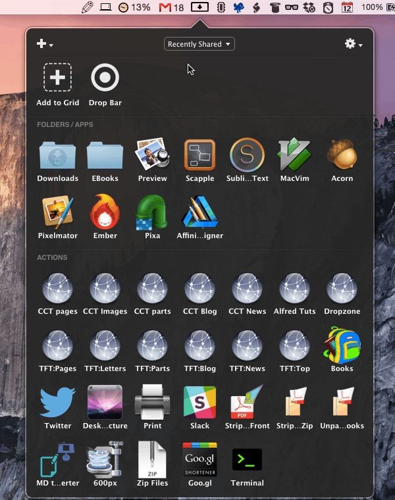Screen dimensions: 395x500
Task: Select the MD converter action
Action: click(x=57, y=459)
